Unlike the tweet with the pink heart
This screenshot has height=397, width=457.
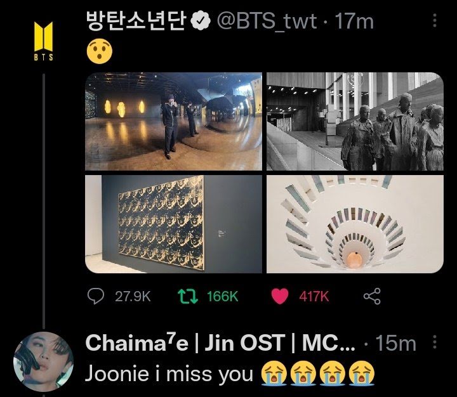(x=280, y=296)
